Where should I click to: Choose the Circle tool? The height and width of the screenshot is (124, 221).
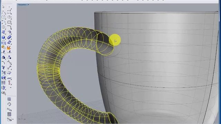tap(3, 17)
